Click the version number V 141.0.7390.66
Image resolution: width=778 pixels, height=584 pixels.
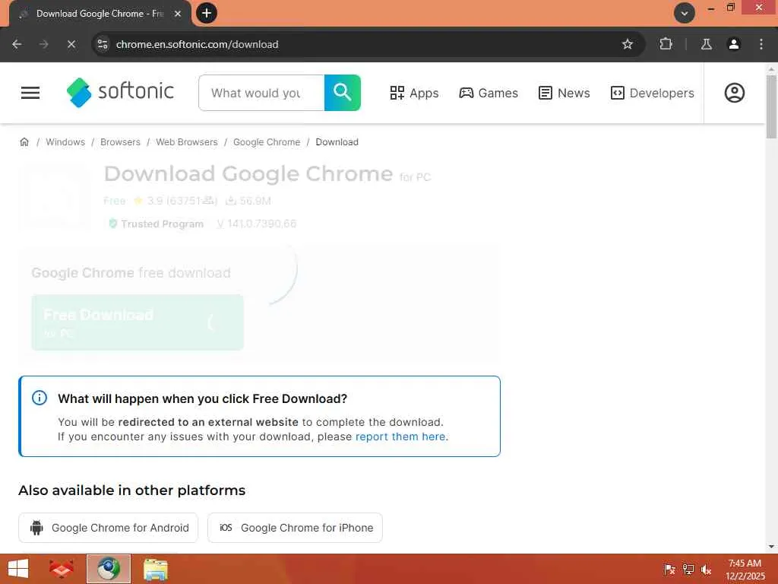(257, 224)
